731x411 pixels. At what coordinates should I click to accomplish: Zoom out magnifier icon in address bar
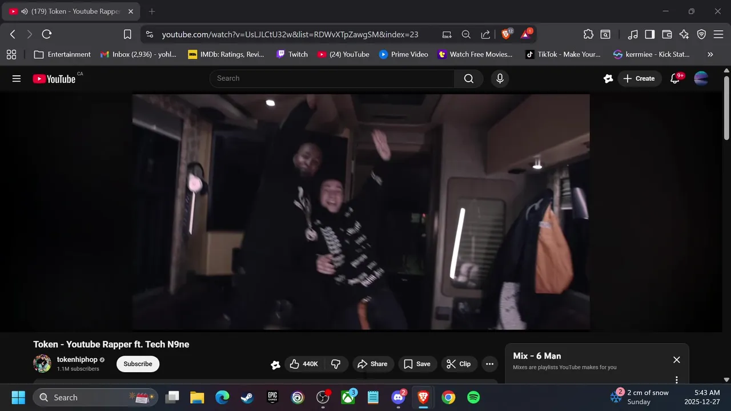(x=466, y=34)
